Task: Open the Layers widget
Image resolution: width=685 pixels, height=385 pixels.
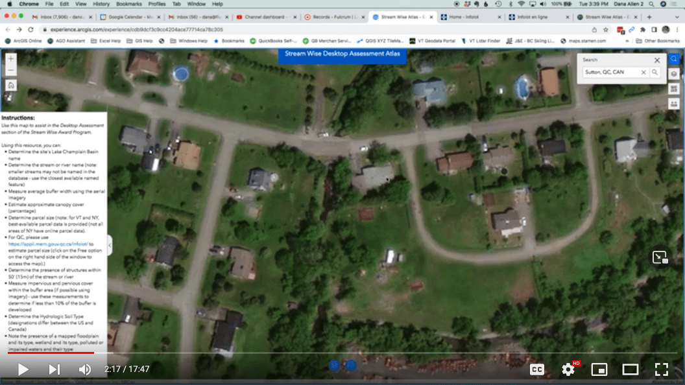Action: click(x=673, y=74)
